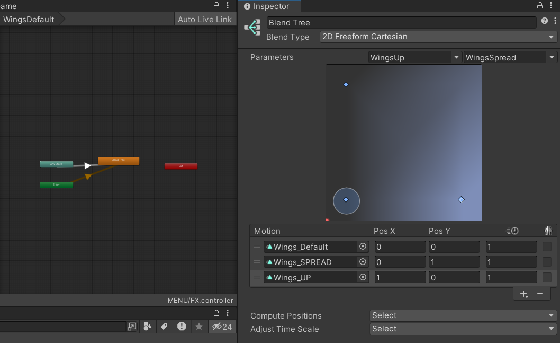The image size is (560, 343).
Task: Click Wings_SPREAD Pos X field
Action: [400, 262]
